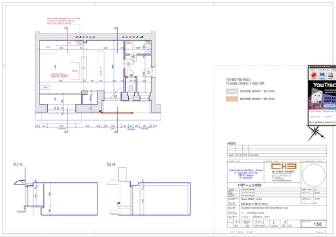Click the YouTrack advertisement banner
Image resolution: width=336 pixels, height=237 pixels.
pos(322,96)
